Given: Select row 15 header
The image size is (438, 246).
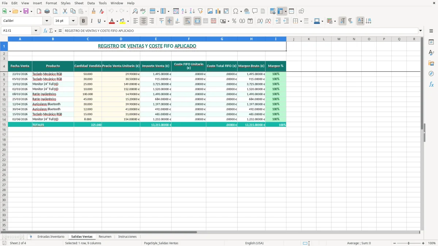Looking at the screenshot, I should tap(4, 125).
